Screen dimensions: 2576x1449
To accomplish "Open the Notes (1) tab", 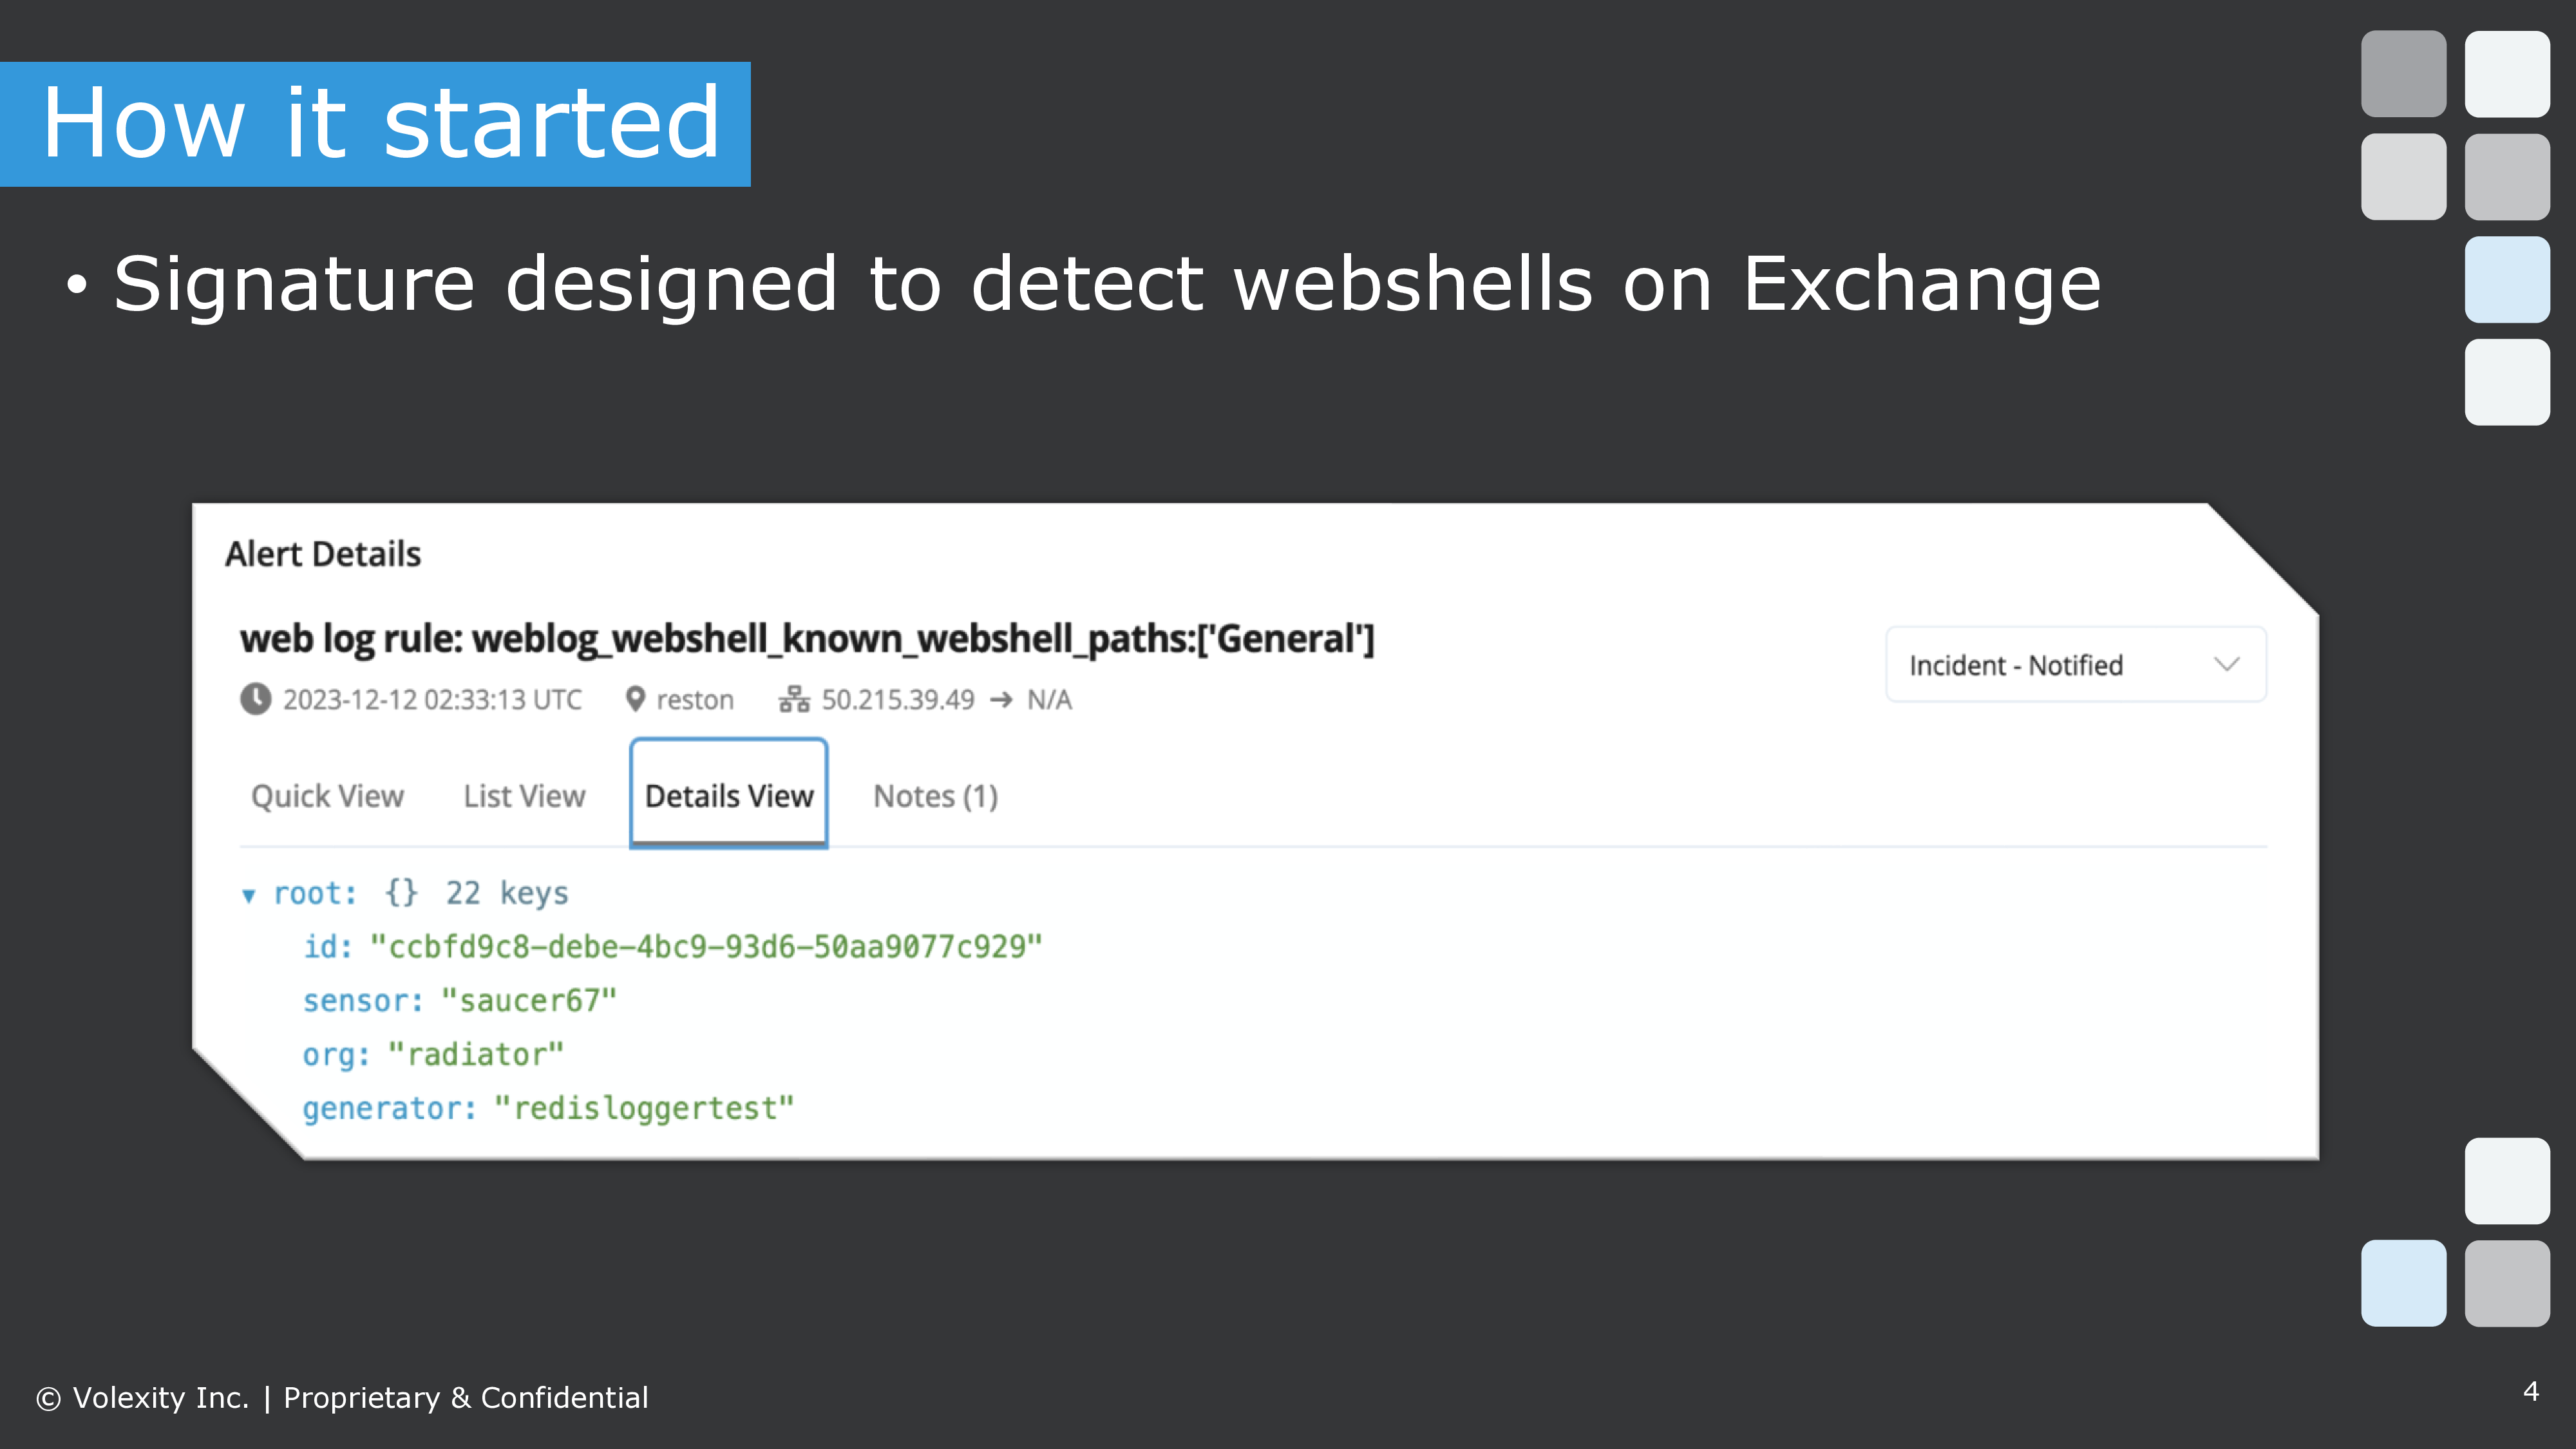I will coord(935,796).
